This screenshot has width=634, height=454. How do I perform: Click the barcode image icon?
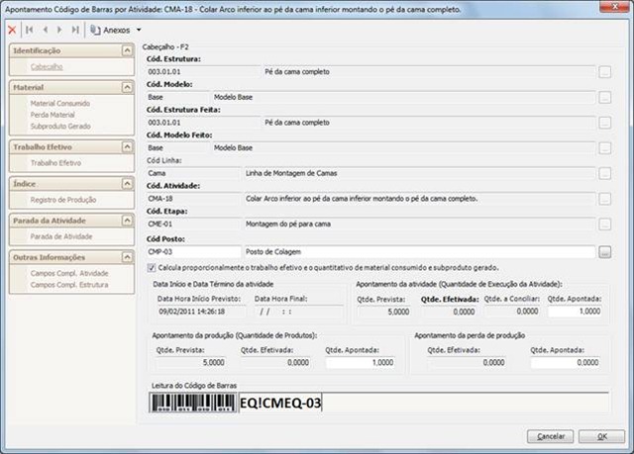(x=192, y=403)
